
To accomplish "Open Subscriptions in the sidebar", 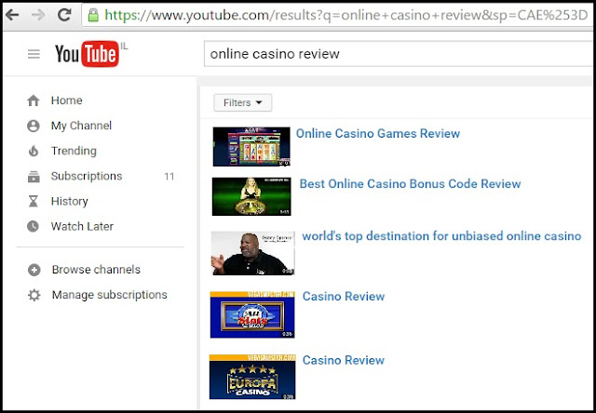I will (x=87, y=176).
